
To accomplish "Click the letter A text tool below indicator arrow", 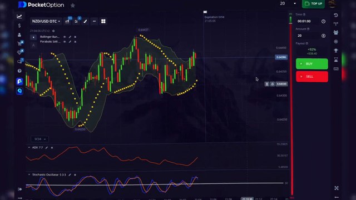I will click(33, 46).
